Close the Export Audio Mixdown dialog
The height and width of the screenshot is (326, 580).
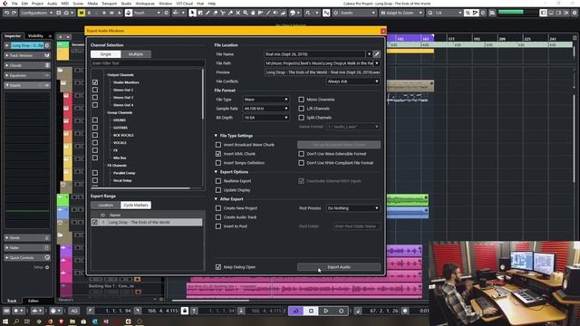(383, 31)
